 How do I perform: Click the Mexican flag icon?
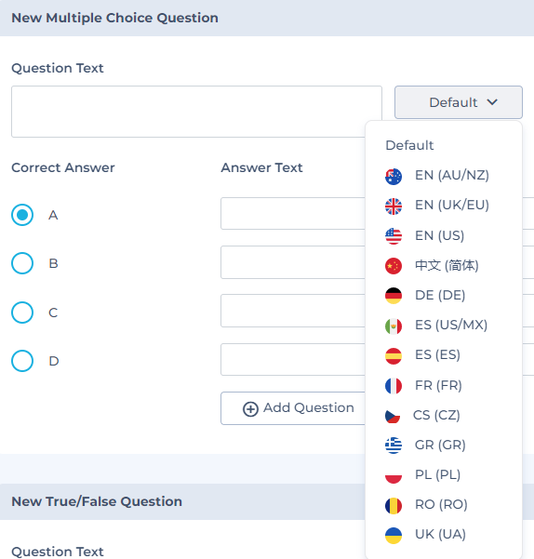(394, 326)
